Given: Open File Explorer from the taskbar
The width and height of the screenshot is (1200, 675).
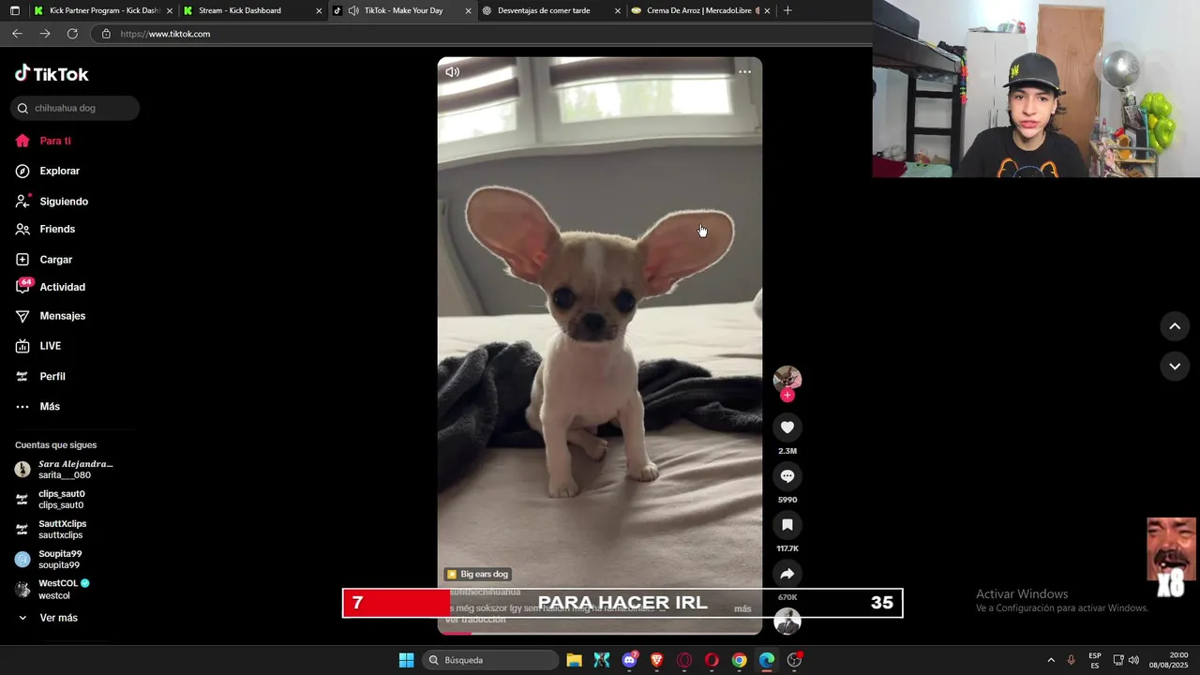Looking at the screenshot, I should pyautogui.click(x=574, y=660).
